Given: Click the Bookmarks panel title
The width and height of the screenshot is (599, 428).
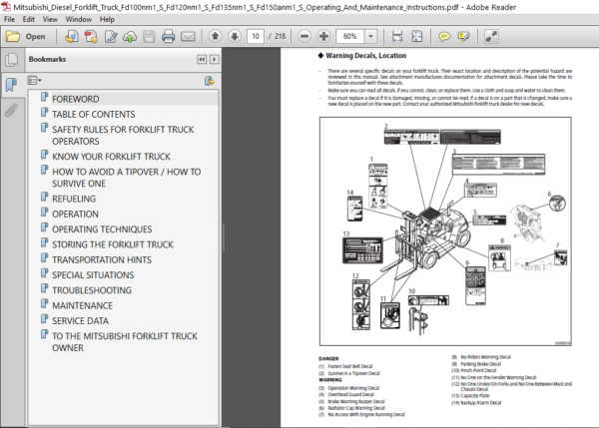Looking at the screenshot, I should tap(47, 59).
